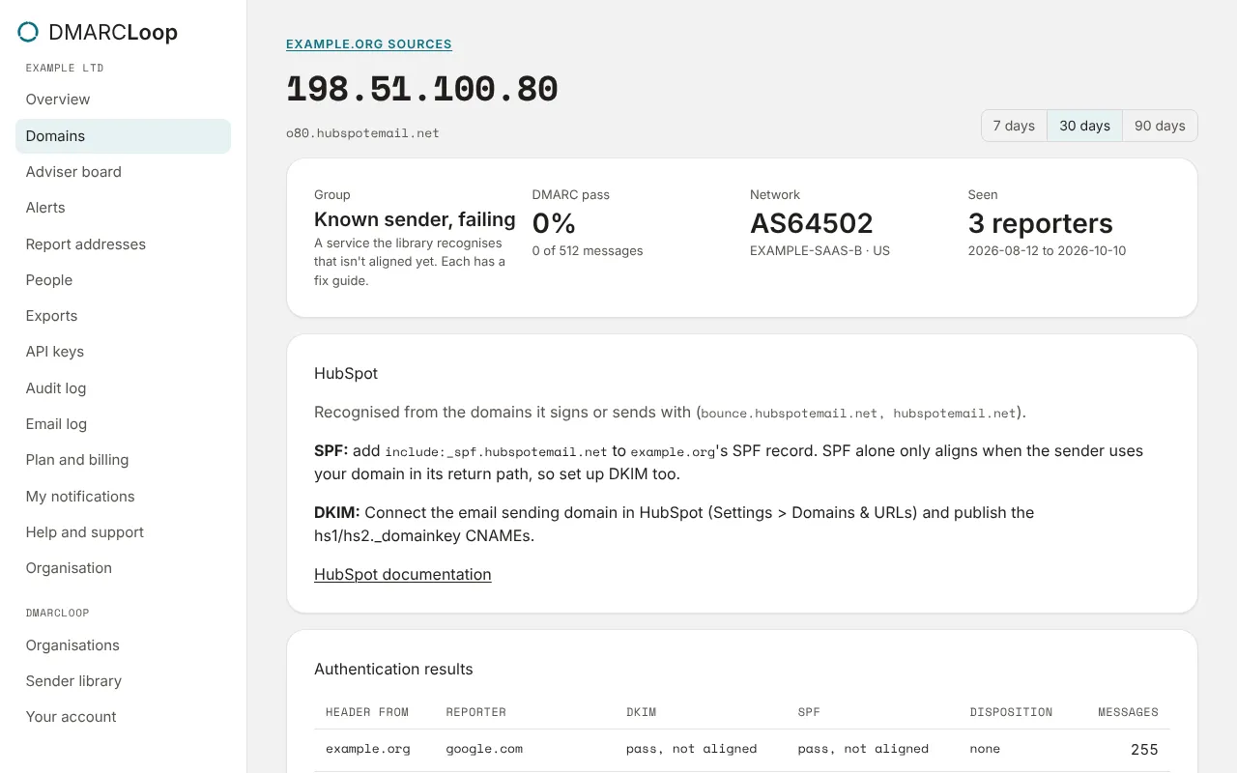Click the include:_spf.hubspotemail.net code text

click(x=496, y=451)
